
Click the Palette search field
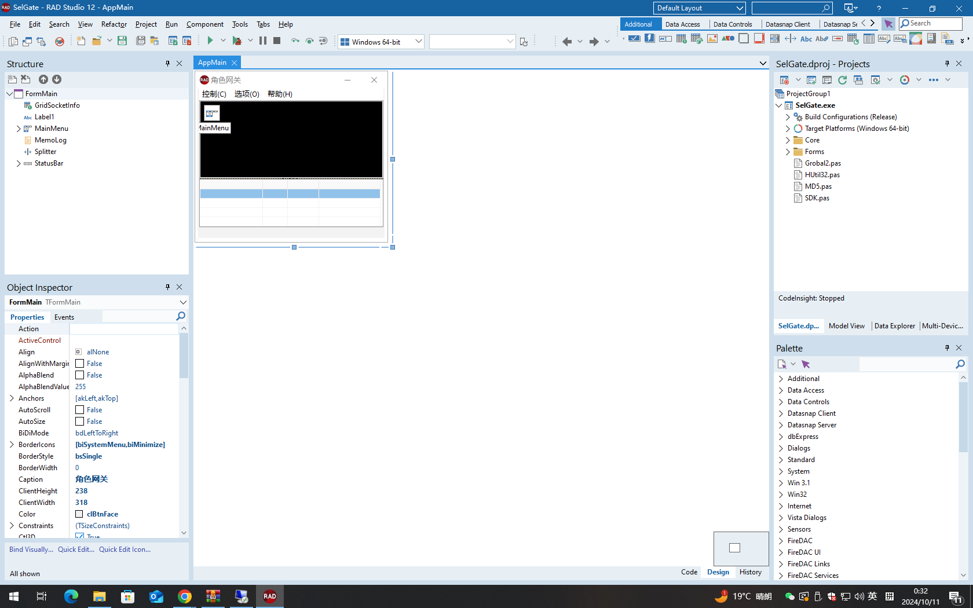[x=907, y=364]
